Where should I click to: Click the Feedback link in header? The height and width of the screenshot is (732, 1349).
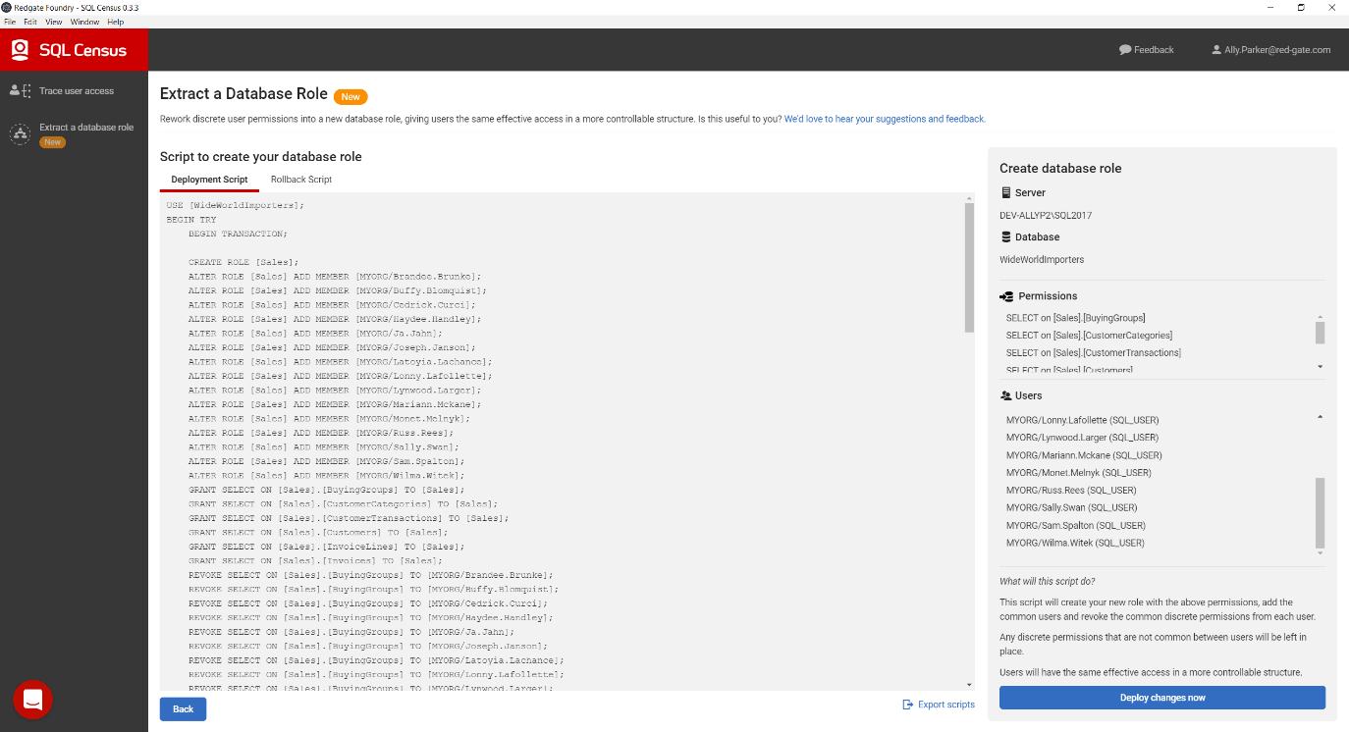tap(1154, 50)
